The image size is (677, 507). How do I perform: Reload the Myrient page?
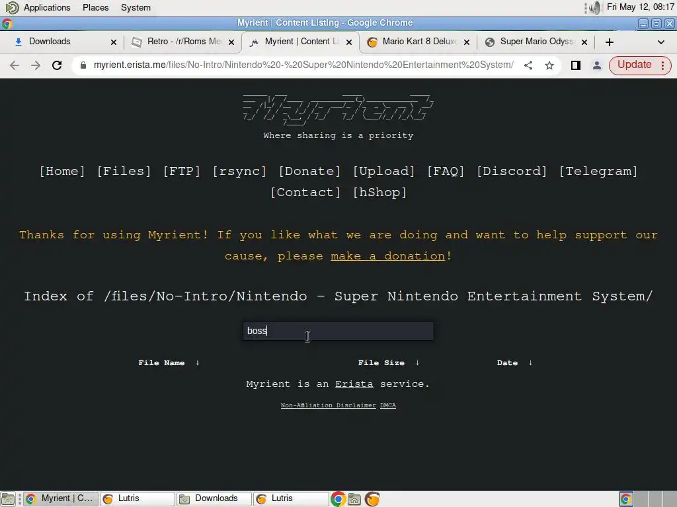click(x=57, y=65)
